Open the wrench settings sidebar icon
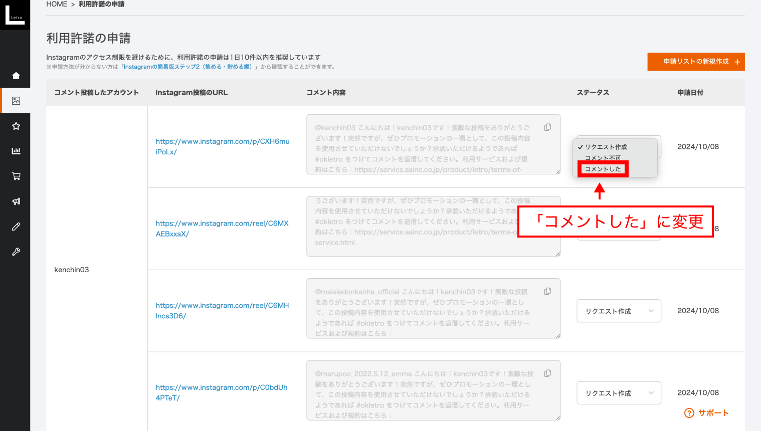The height and width of the screenshot is (431, 761). (x=16, y=252)
